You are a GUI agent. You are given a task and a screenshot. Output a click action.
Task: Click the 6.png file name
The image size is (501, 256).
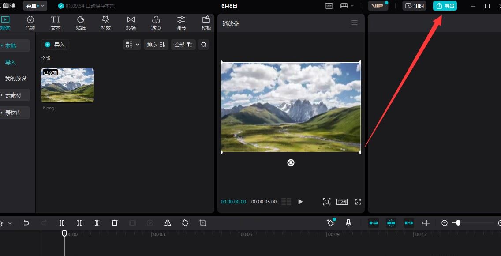coord(49,108)
